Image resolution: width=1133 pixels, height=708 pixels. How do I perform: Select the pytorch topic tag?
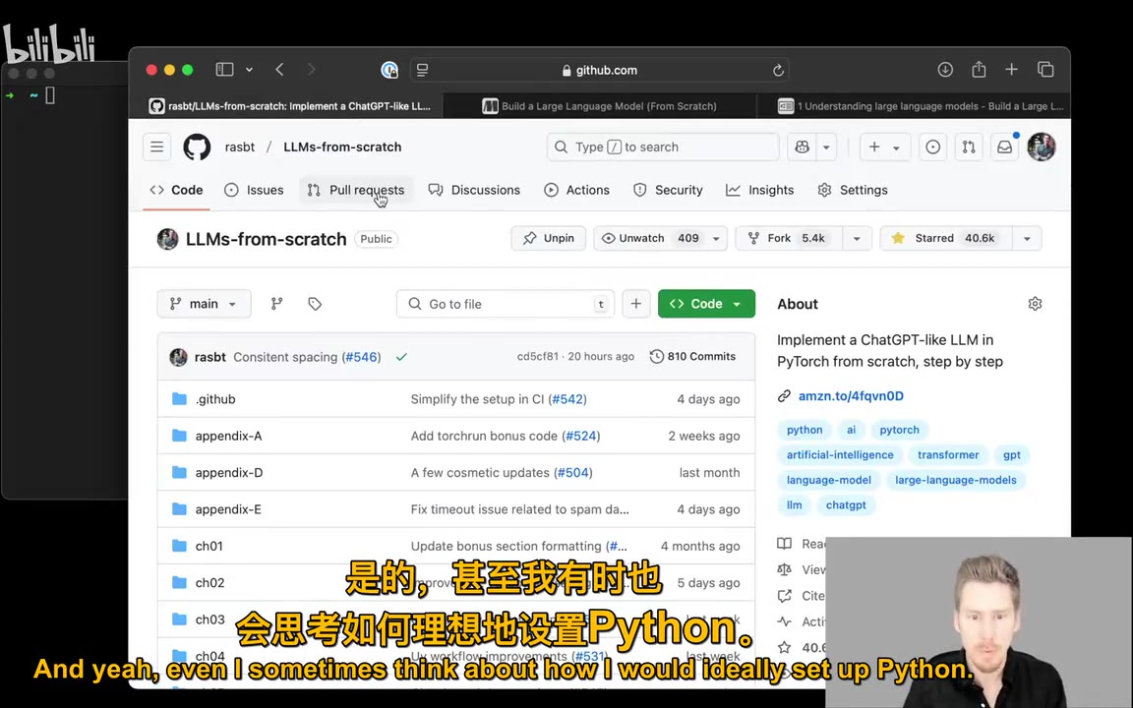tap(900, 430)
